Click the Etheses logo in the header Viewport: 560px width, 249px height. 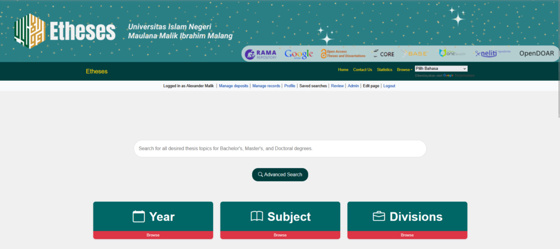tap(66, 31)
